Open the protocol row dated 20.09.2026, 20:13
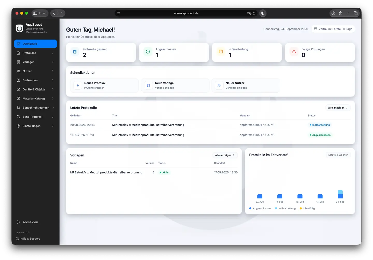Viewport: 373px width, 260px height. tap(210, 125)
